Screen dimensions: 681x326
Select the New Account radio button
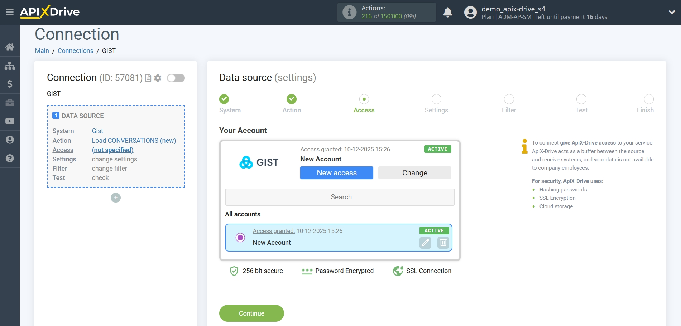(240, 237)
